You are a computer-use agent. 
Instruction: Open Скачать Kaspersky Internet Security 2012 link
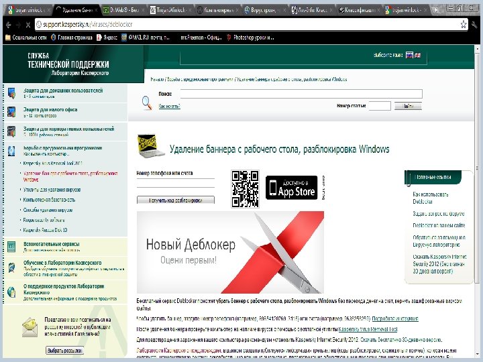pos(439,264)
